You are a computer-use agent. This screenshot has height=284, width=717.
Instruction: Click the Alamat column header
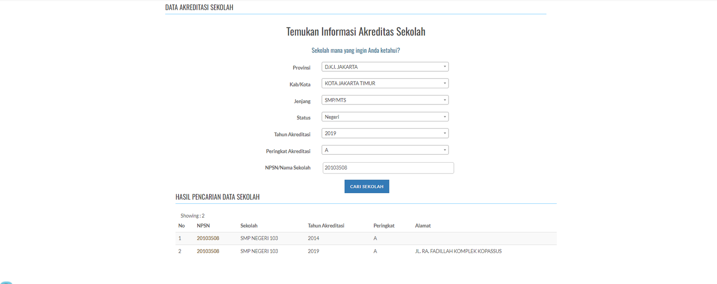pos(423,226)
